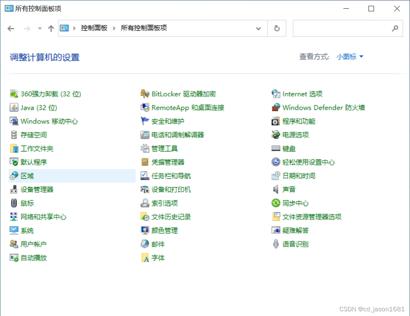Image resolution: width=410 pixels, height=316 pixels.
Task: Select 控制面板 in the breadcrumb
Action: click(95, 28)
